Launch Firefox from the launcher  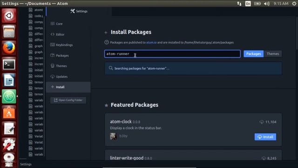[9, 48]
